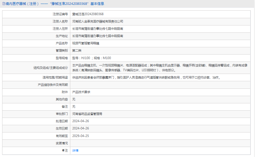
Task: Click the 注册人住所 label
Action: pos(60,29)
